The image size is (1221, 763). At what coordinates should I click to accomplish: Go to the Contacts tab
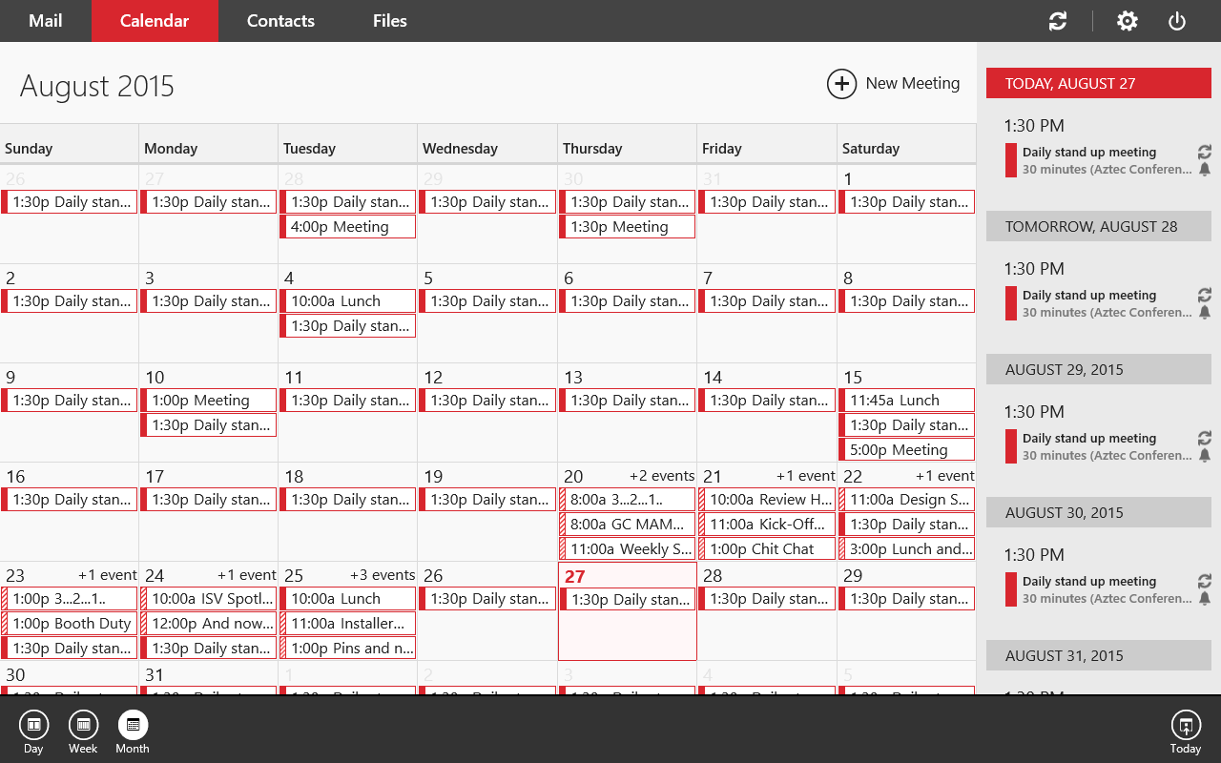pyautogui.click(x=280, y=21)
